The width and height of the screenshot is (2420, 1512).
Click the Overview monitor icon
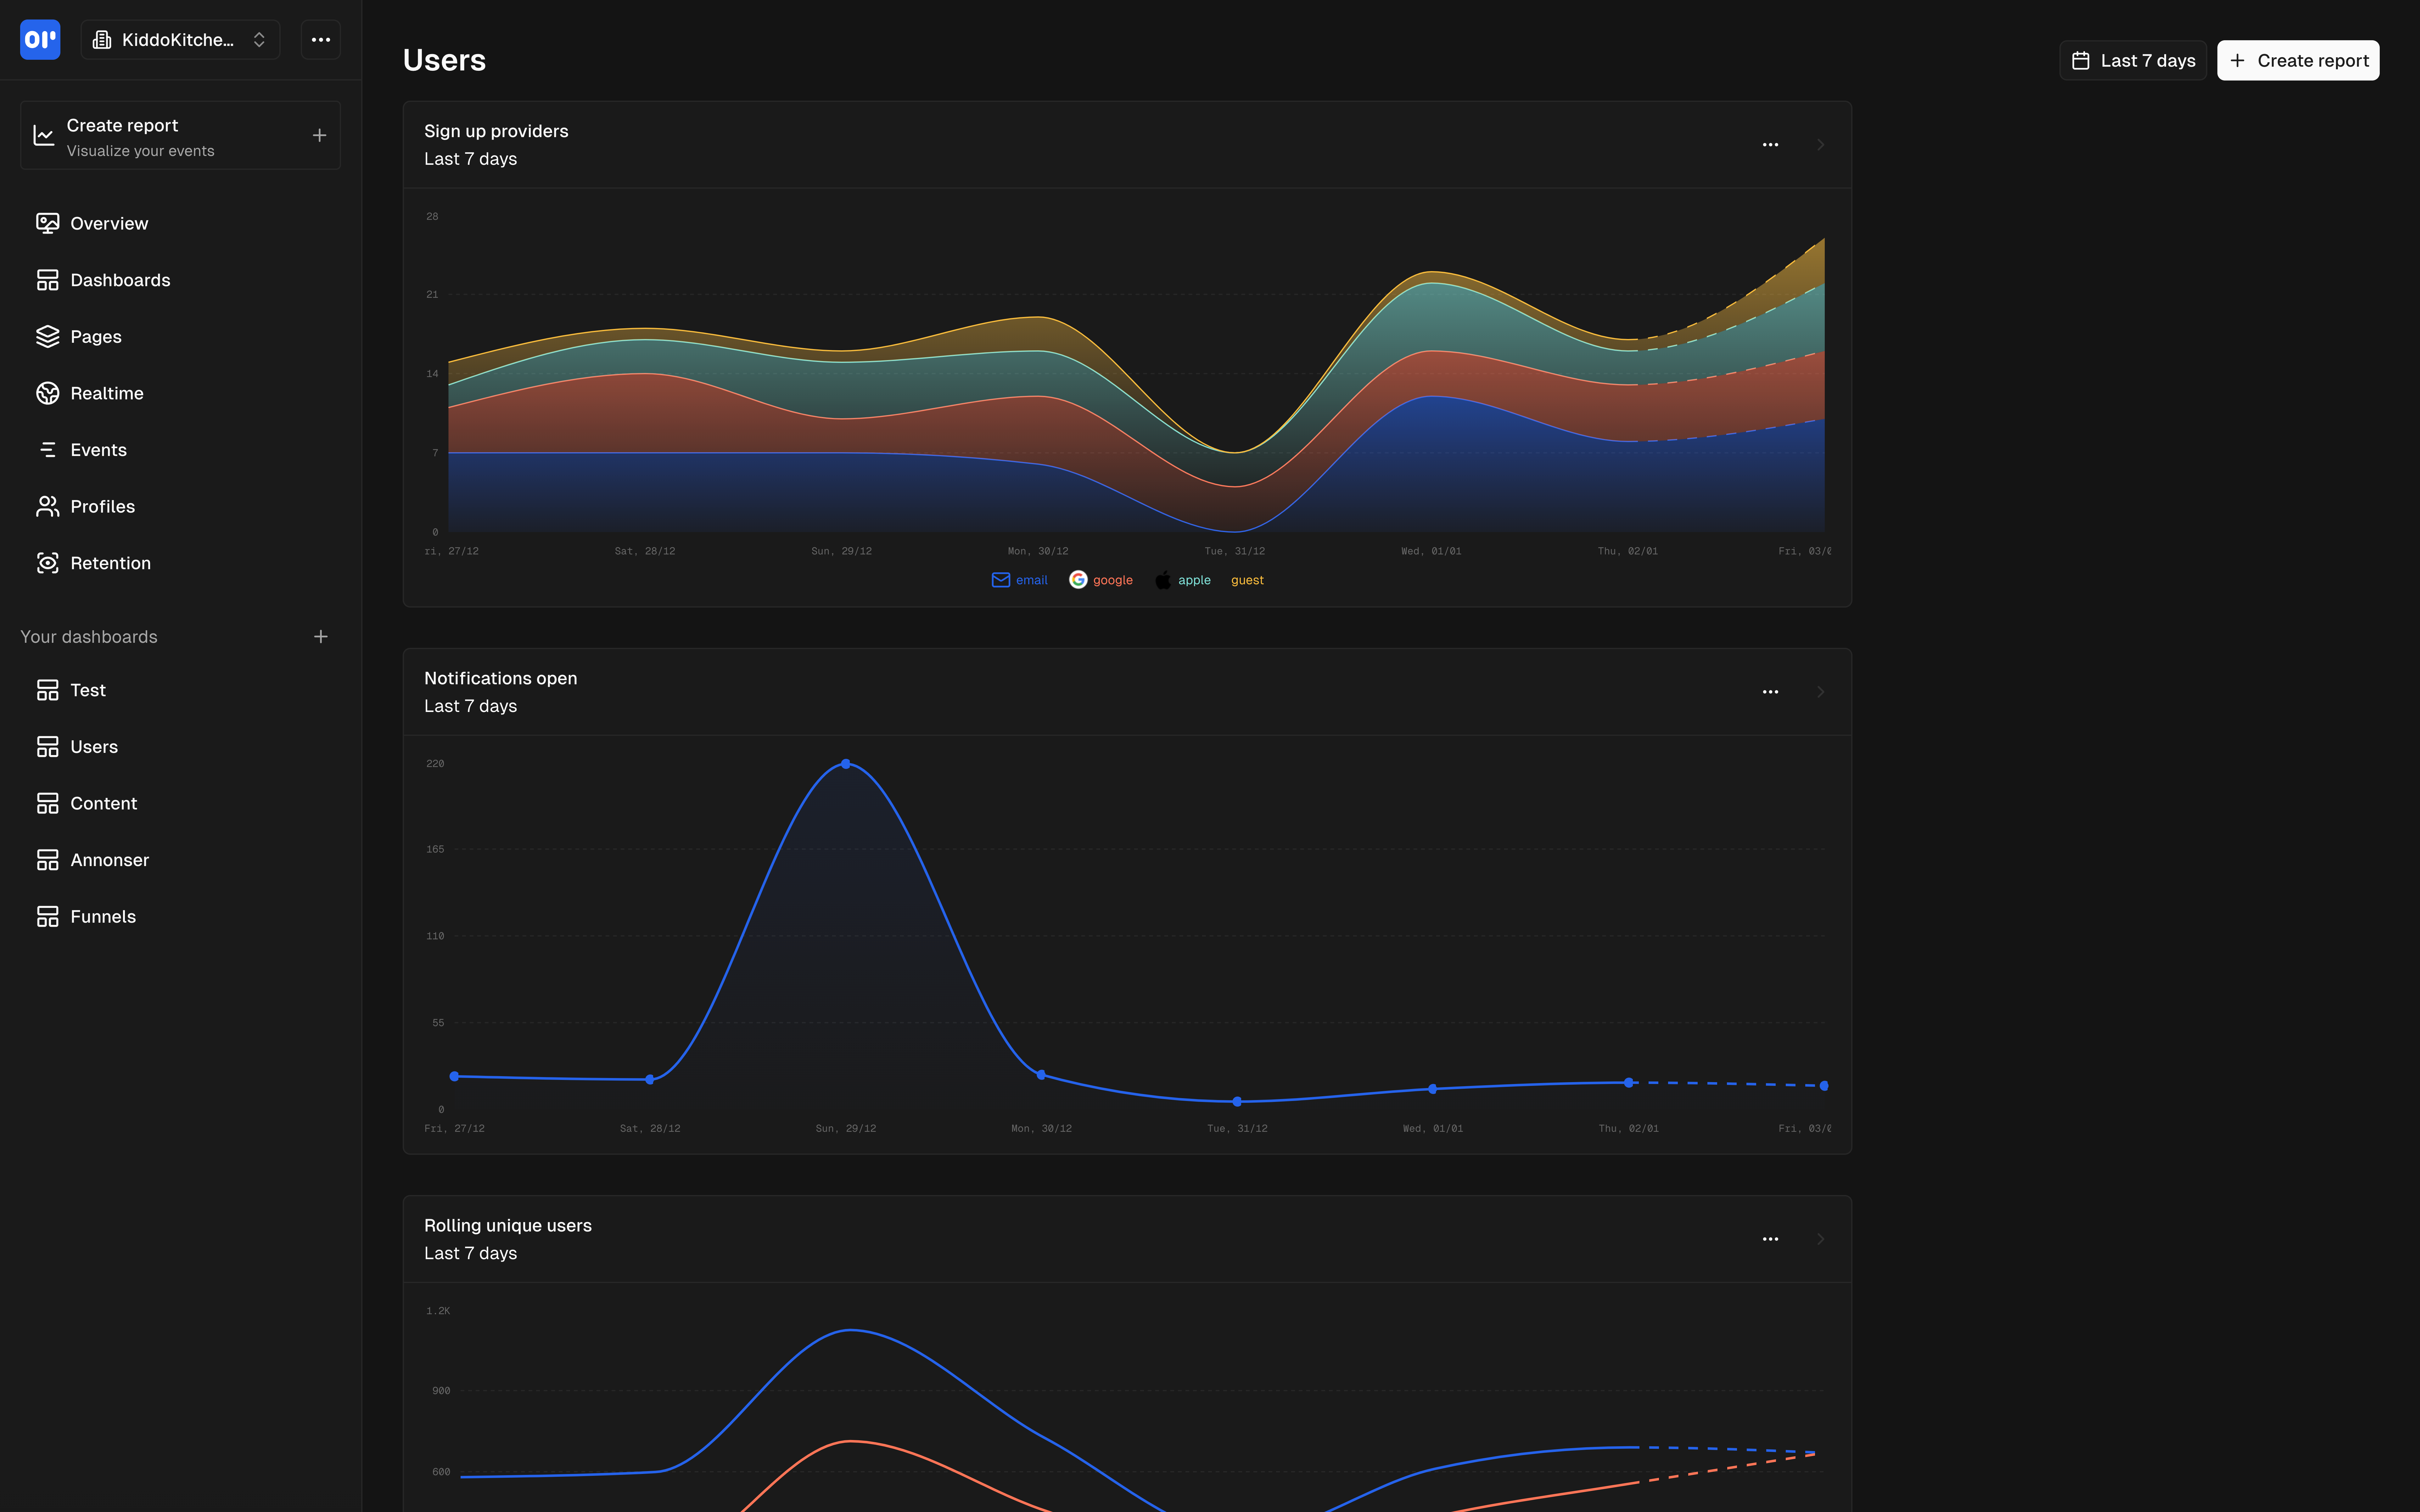coord(47,223)
